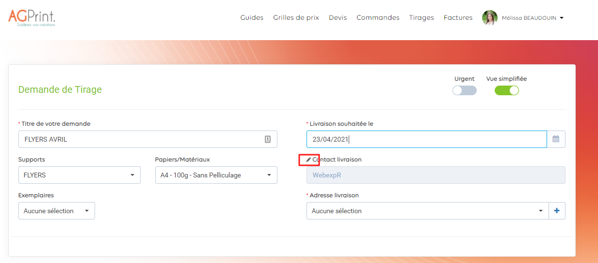The height and width of the screenshot is (263, 598).
Task: Navigate to the Devis section
Action: 338,17
